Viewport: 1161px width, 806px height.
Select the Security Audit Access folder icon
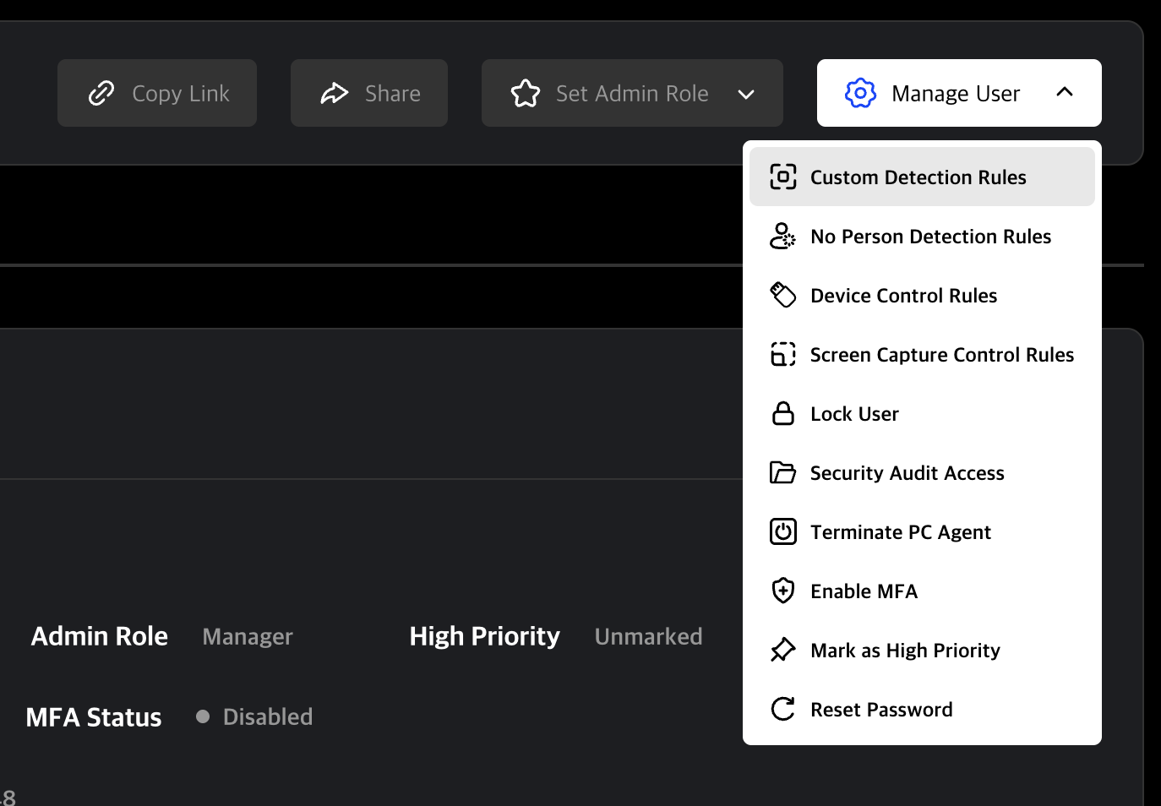[783, 472]
